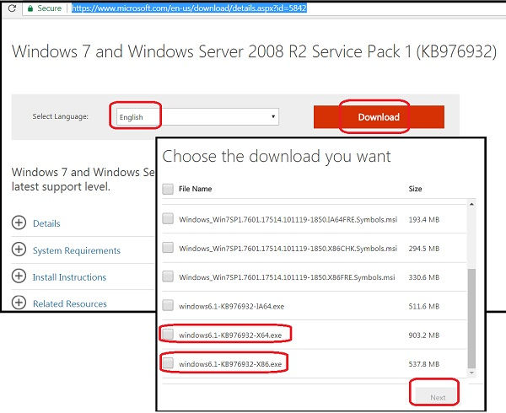506x413 pixels.
Task: Click the file name windows6.1-KB976932-IA64.exe
Action: 232,306
